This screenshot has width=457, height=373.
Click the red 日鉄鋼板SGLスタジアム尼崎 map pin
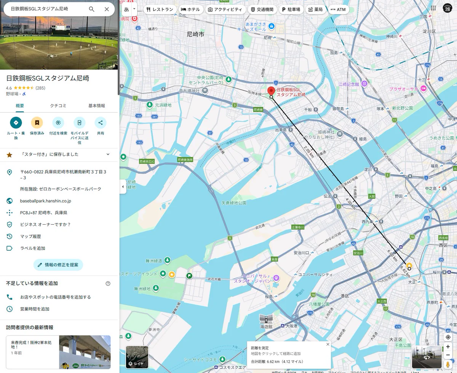271,91
